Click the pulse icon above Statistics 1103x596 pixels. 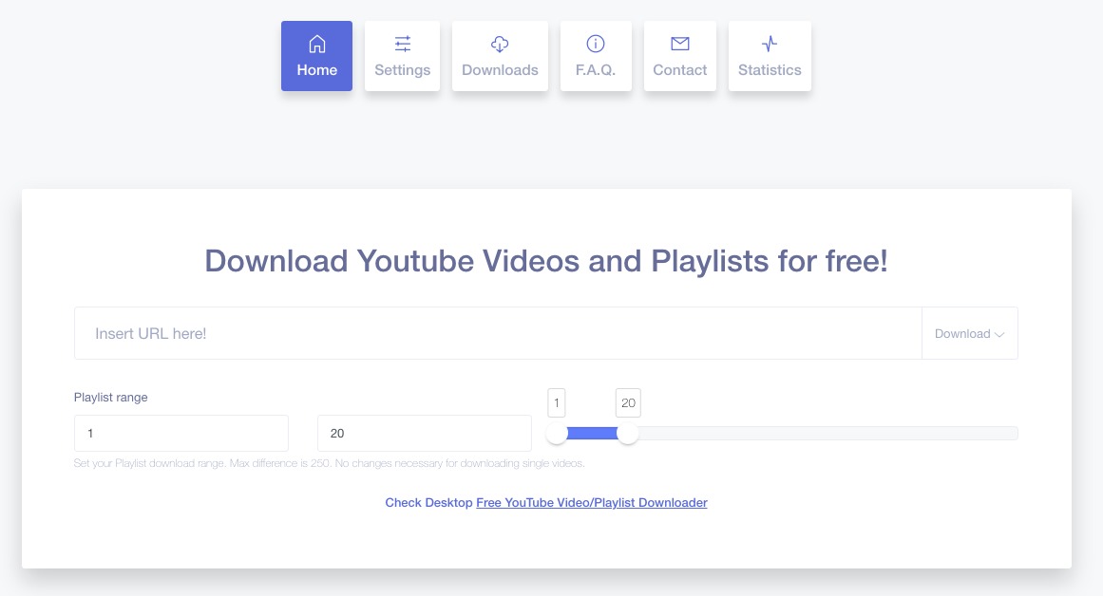770,44
